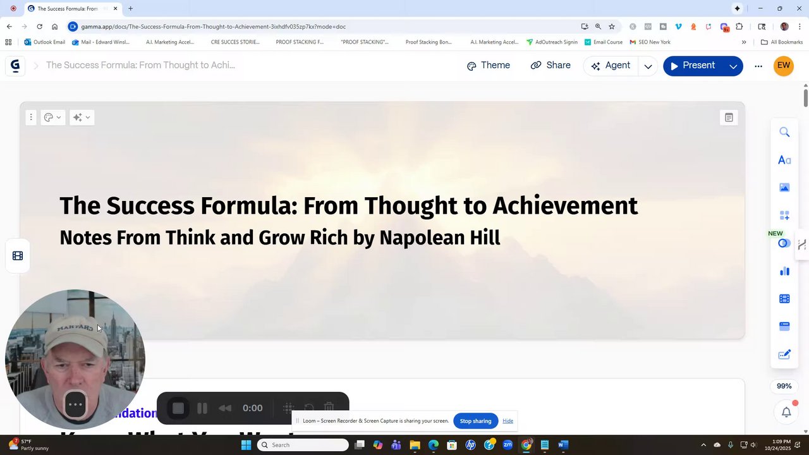Open the Chrome three-dot menu

(x=800, y=27)
